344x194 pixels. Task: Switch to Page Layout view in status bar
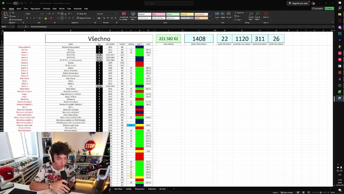(303, 192)
